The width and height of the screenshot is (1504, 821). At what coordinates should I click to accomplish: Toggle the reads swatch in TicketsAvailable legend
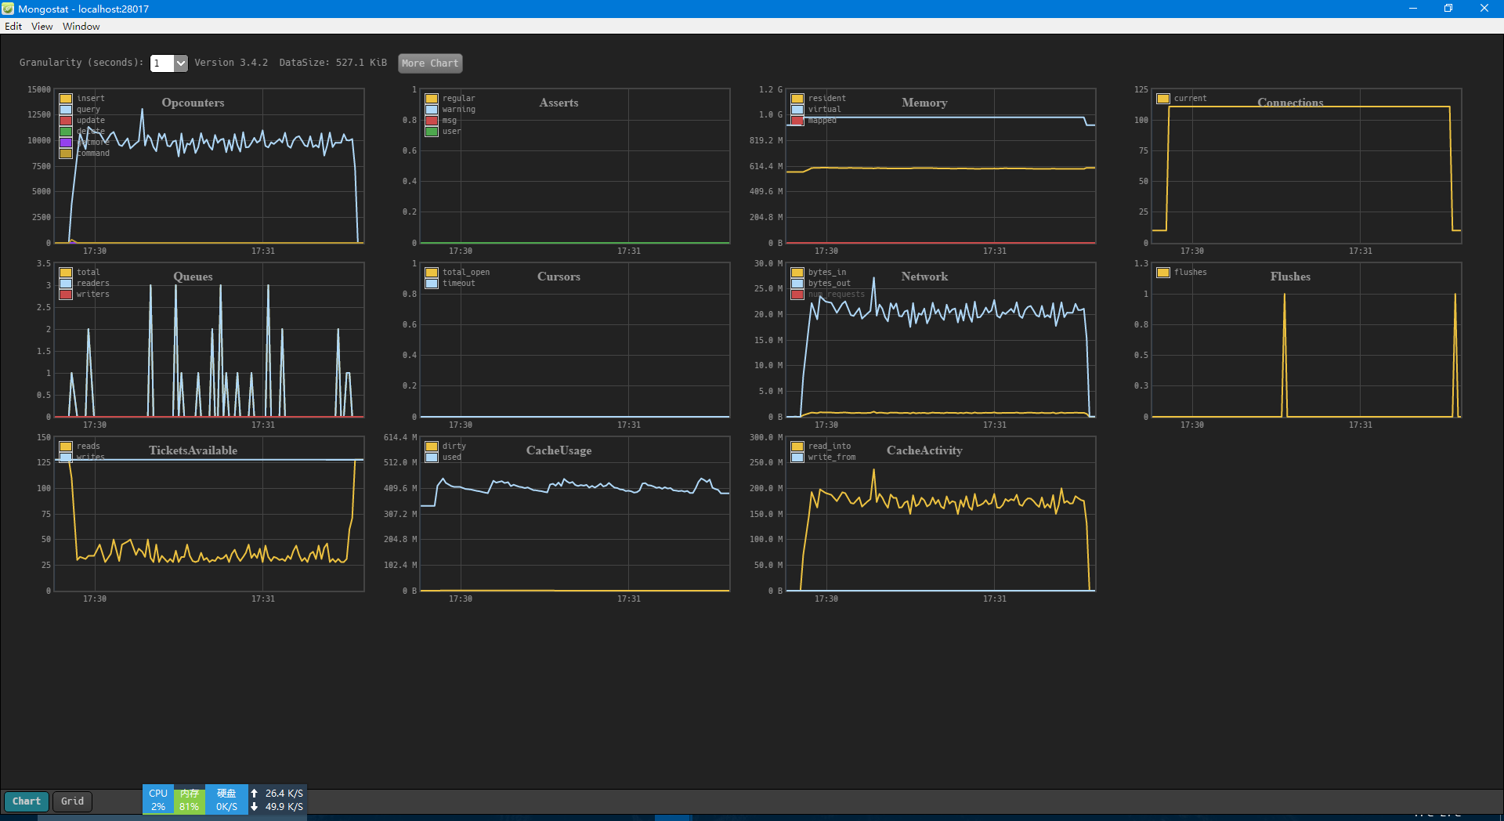point(66,447)
